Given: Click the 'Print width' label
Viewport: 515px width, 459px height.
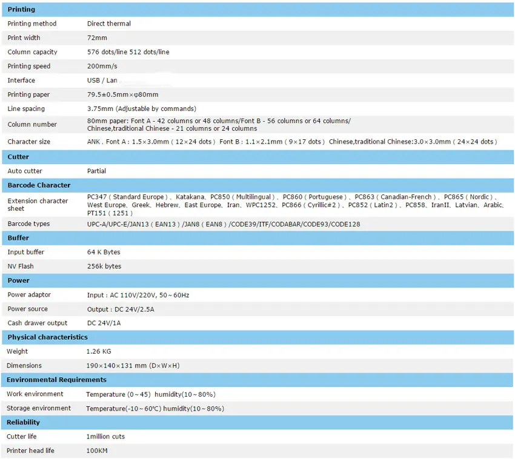Looking at the screenshot, I should 24,38.
